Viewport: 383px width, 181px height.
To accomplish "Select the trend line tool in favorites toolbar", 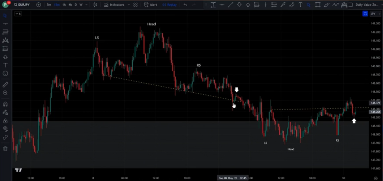I will [230, 5].
